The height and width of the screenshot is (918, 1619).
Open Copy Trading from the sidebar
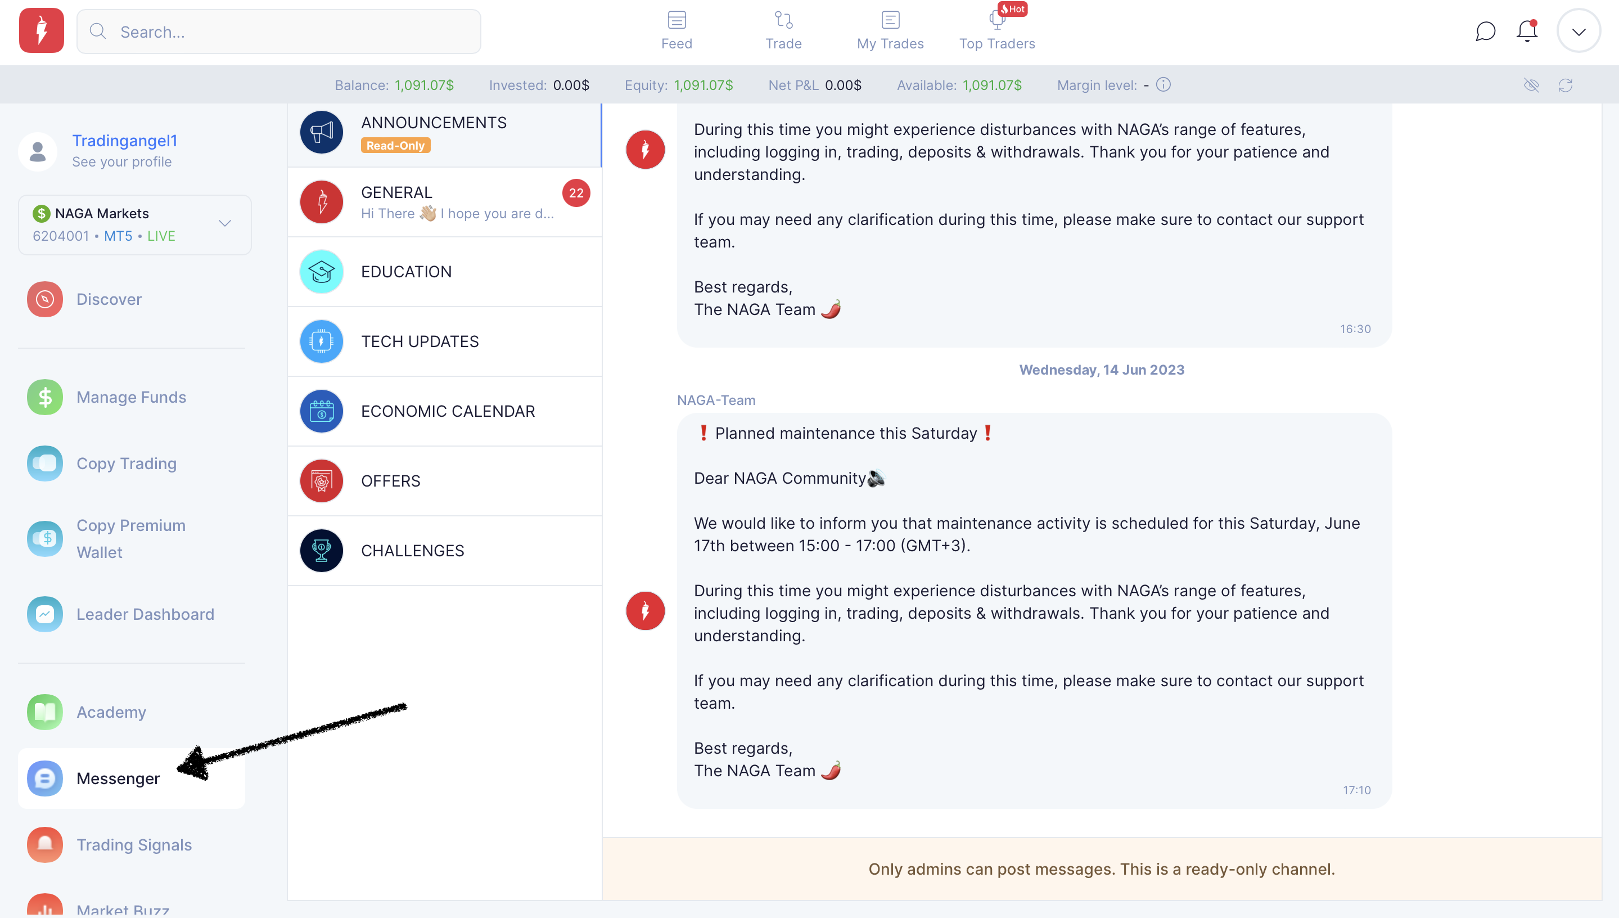(x=126, y=463)
